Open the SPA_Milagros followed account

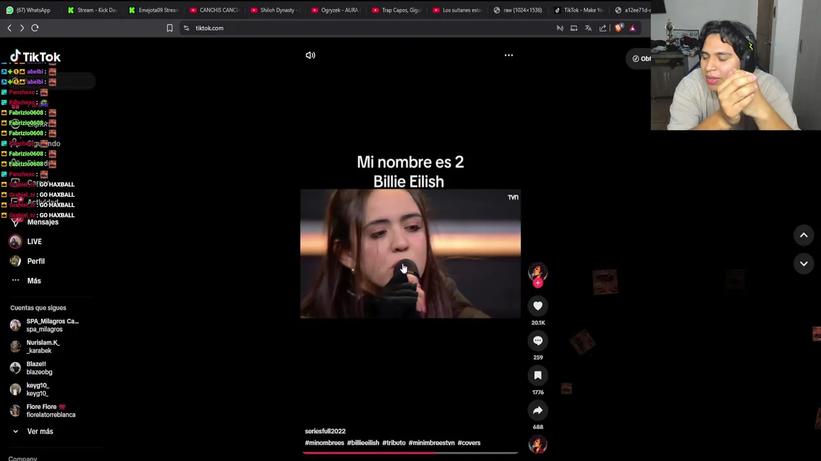click(44, 325)
